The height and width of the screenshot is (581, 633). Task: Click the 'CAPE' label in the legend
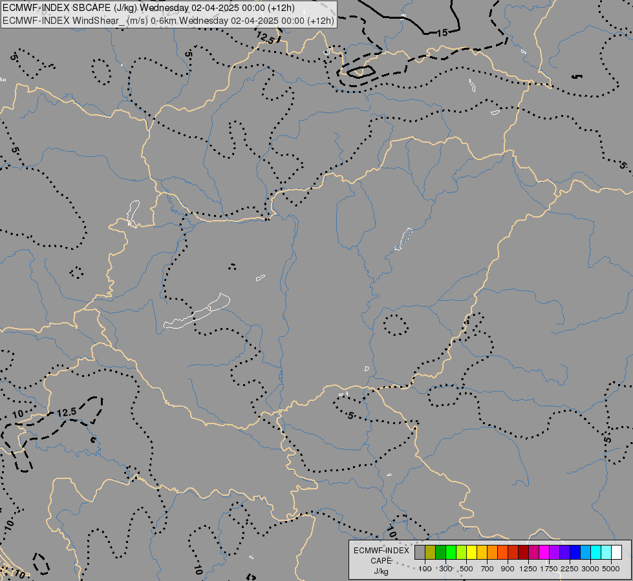(381, 561)
